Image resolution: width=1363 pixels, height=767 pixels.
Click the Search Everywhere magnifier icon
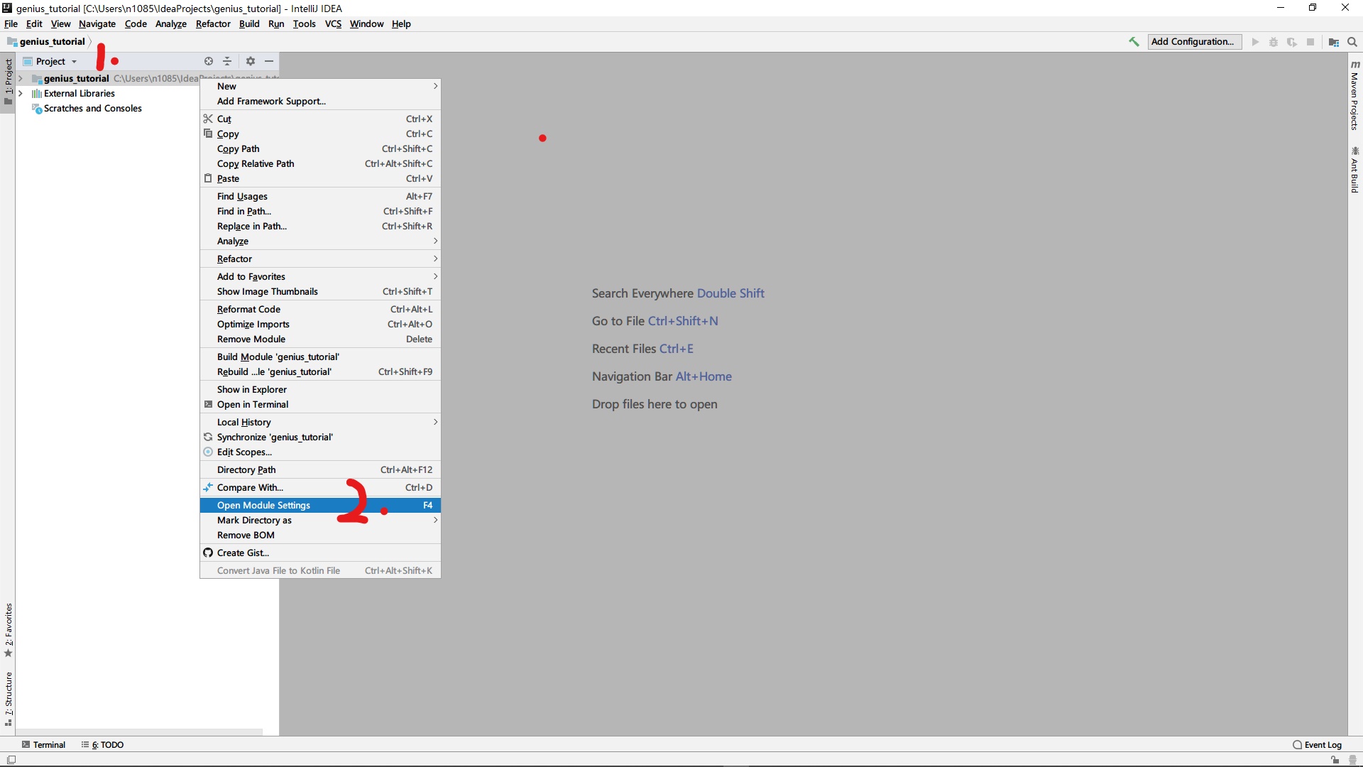coord(1352,42)
